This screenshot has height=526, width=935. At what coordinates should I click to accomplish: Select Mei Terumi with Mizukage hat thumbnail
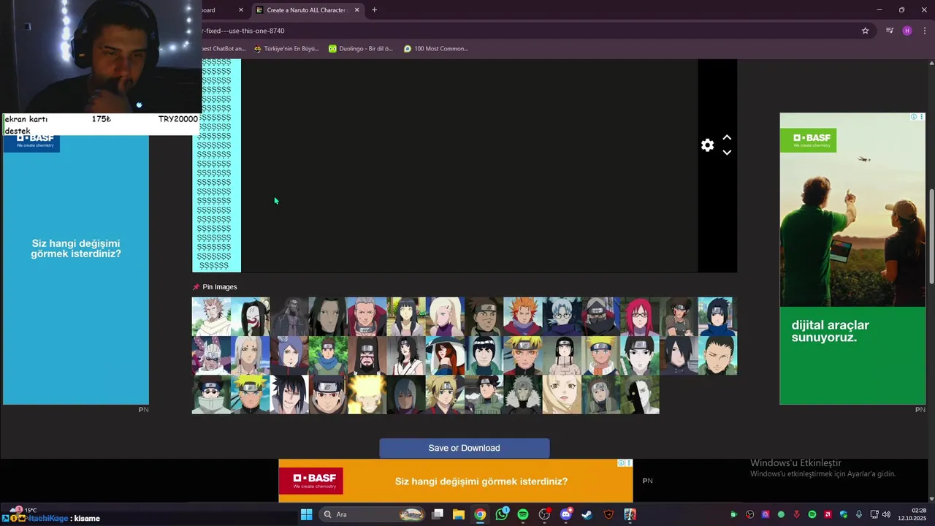click(x=445, y=356)
